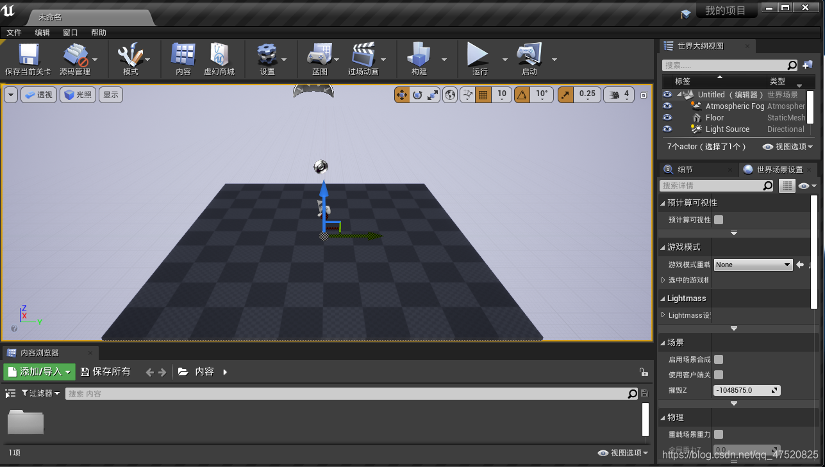Image resolution: width=825 pixels, height=467 pixels.
Task: Open surface snapping options icon
Action: click(468, 95)
